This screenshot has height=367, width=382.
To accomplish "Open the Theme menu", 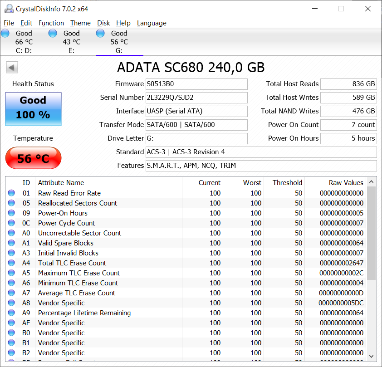I will (80, 23).
